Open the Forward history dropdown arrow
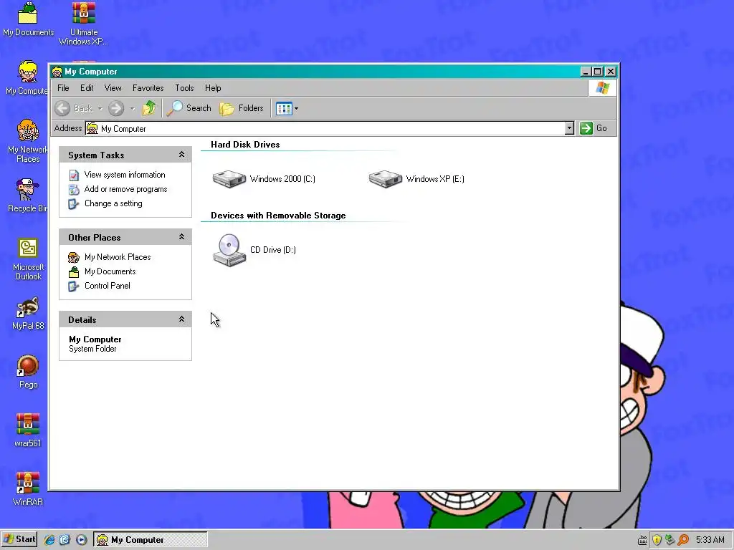The height and width of the screenshot is (550, 734). click(x=133, y=109)
